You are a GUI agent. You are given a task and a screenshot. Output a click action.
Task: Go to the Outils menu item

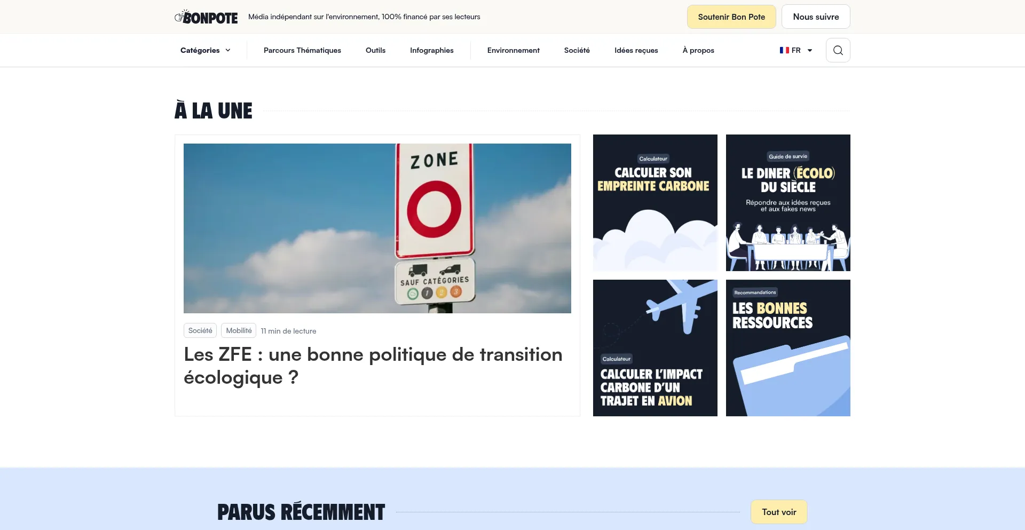point(375,50)
